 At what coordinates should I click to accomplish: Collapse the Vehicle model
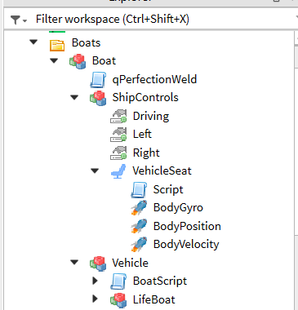74,262
